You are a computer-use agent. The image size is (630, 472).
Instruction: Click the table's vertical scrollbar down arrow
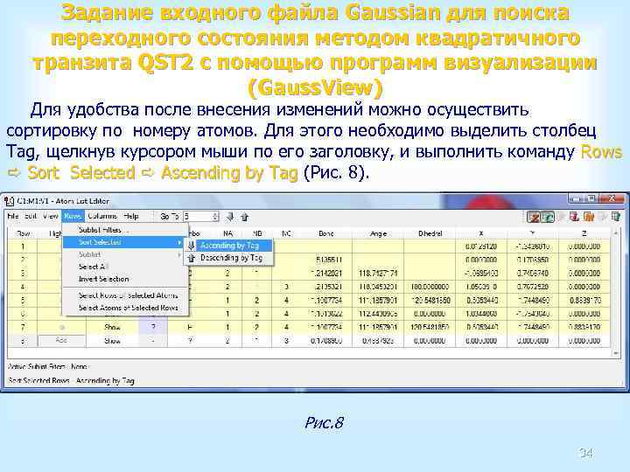[x=615, y=353]
